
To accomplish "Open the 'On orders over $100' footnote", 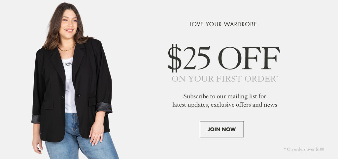I will coord(304,149).
